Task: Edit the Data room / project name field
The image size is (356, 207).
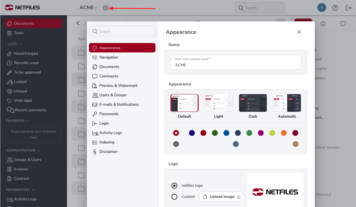Action: pos(236,62)
